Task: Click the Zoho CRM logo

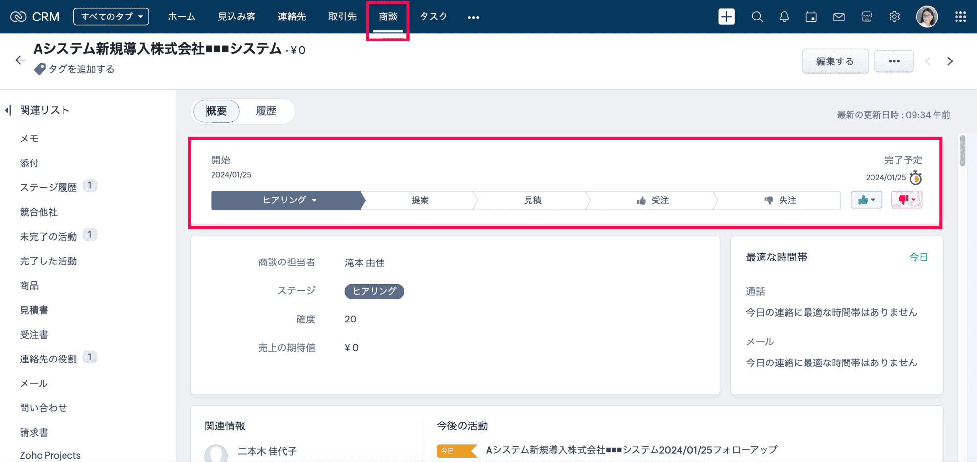Action: coord(34,17)
